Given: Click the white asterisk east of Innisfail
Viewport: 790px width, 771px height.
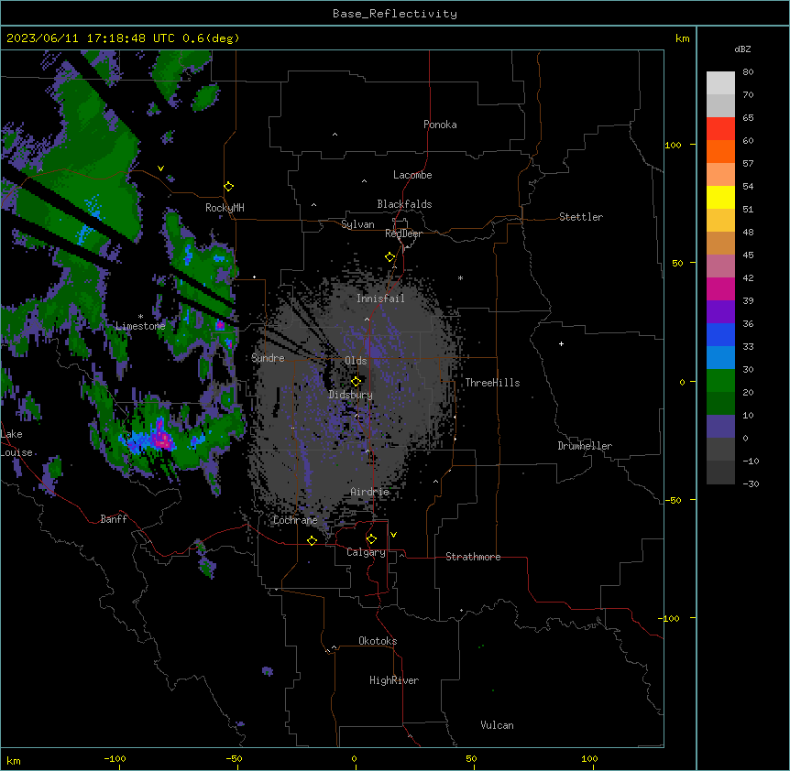Looking at the screenshot, I should (460, 277).
